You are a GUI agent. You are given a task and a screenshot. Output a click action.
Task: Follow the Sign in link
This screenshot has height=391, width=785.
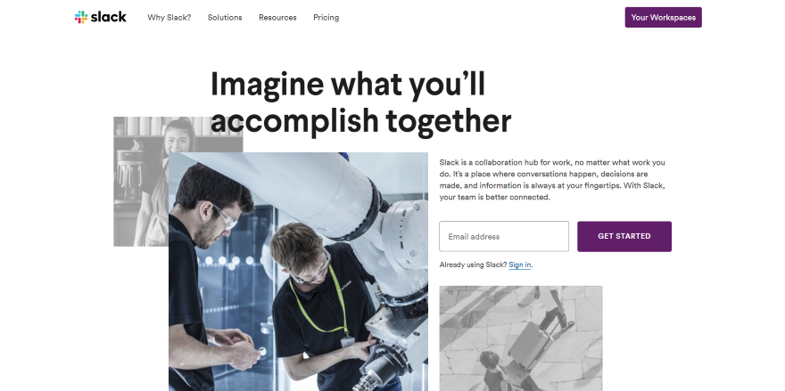point(520,265)
